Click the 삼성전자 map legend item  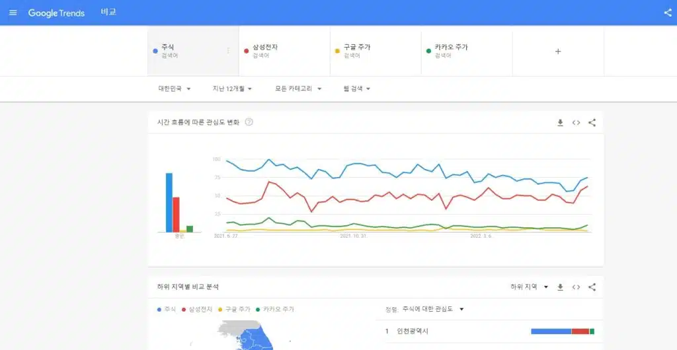pos(197,310)
